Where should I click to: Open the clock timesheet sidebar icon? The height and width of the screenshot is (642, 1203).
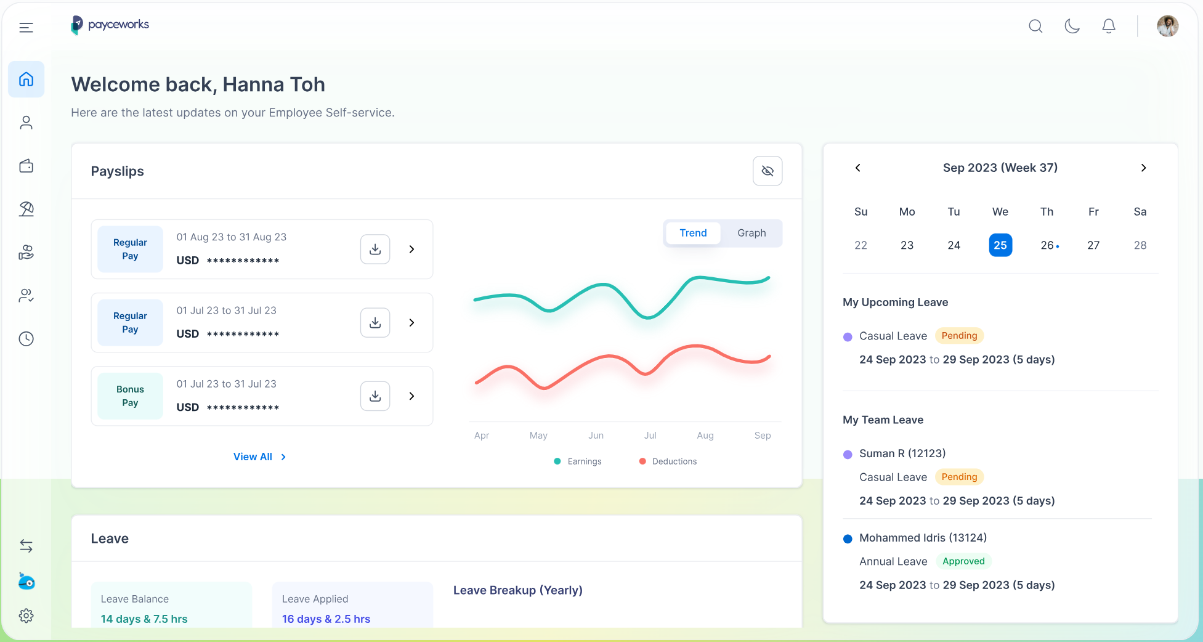click(x=26, y=339)
